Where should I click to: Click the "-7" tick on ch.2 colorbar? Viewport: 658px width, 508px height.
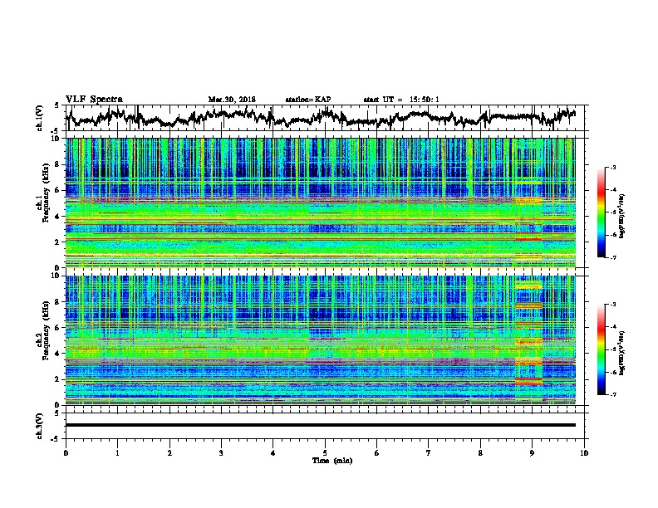coord(612,394)
